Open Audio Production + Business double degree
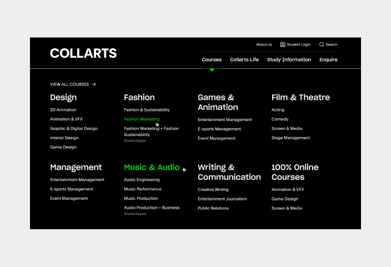Viewport: 391px width, 267px height. (152, 208)
